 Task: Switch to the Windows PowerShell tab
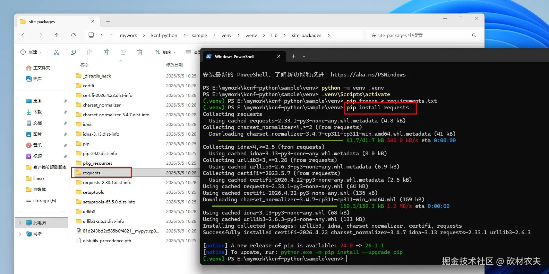pos(244,56)
